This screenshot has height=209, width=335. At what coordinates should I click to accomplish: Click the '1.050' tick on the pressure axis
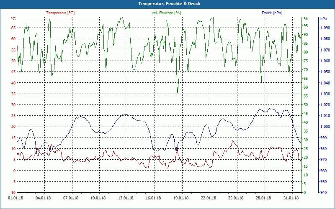pyautogui.click(x=325, y=71)
